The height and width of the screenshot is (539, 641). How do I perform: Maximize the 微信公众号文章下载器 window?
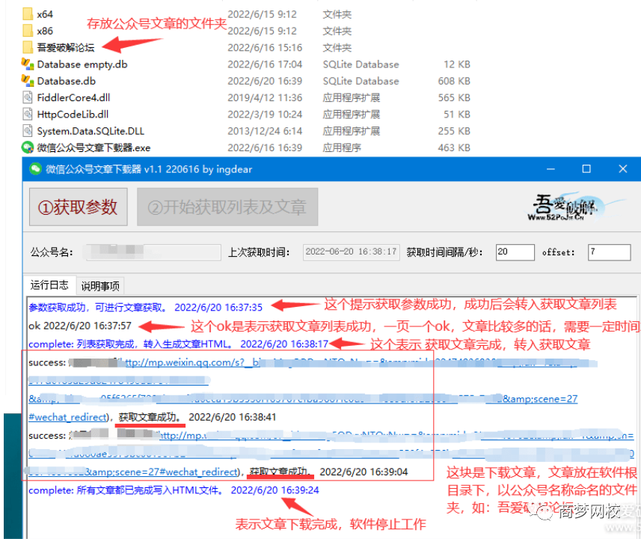(x=586, y=168)
